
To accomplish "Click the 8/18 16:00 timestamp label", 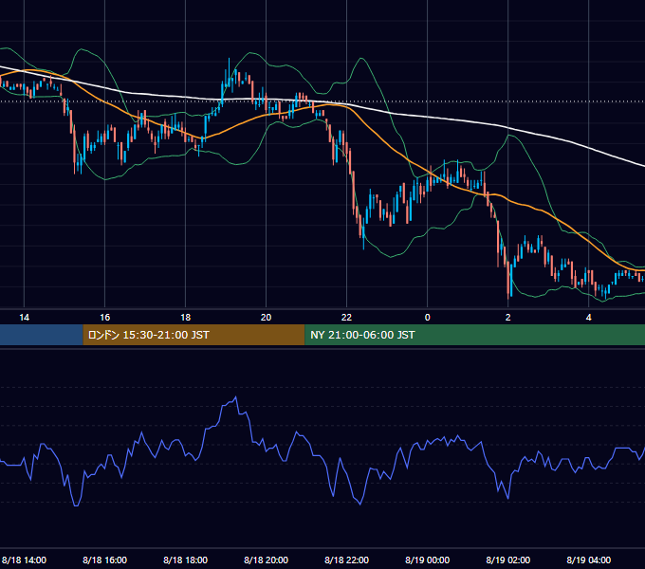I will pyautogui.click(x=105, y=560).
